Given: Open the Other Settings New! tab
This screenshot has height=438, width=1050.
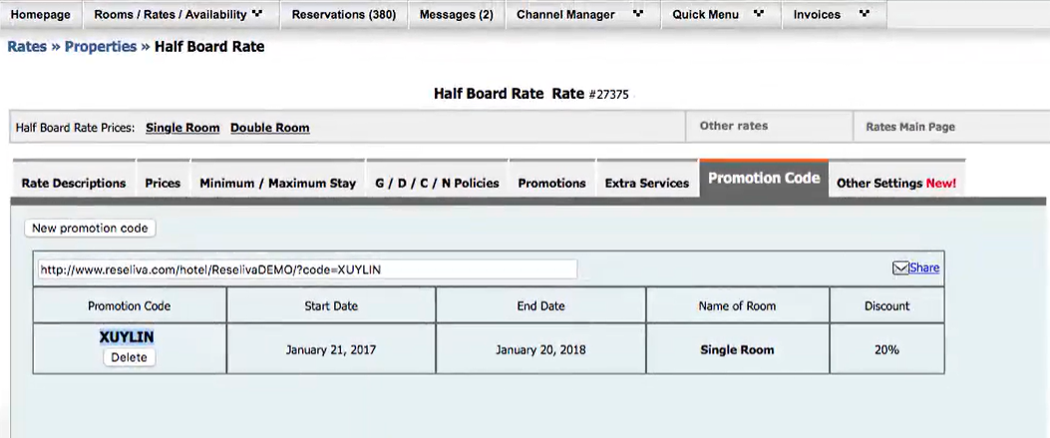Looking at the screenshot, I should pyautogui.click(x=895, y=184).
